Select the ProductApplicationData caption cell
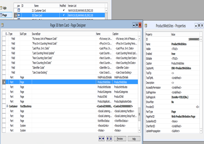 click(125, 101)
